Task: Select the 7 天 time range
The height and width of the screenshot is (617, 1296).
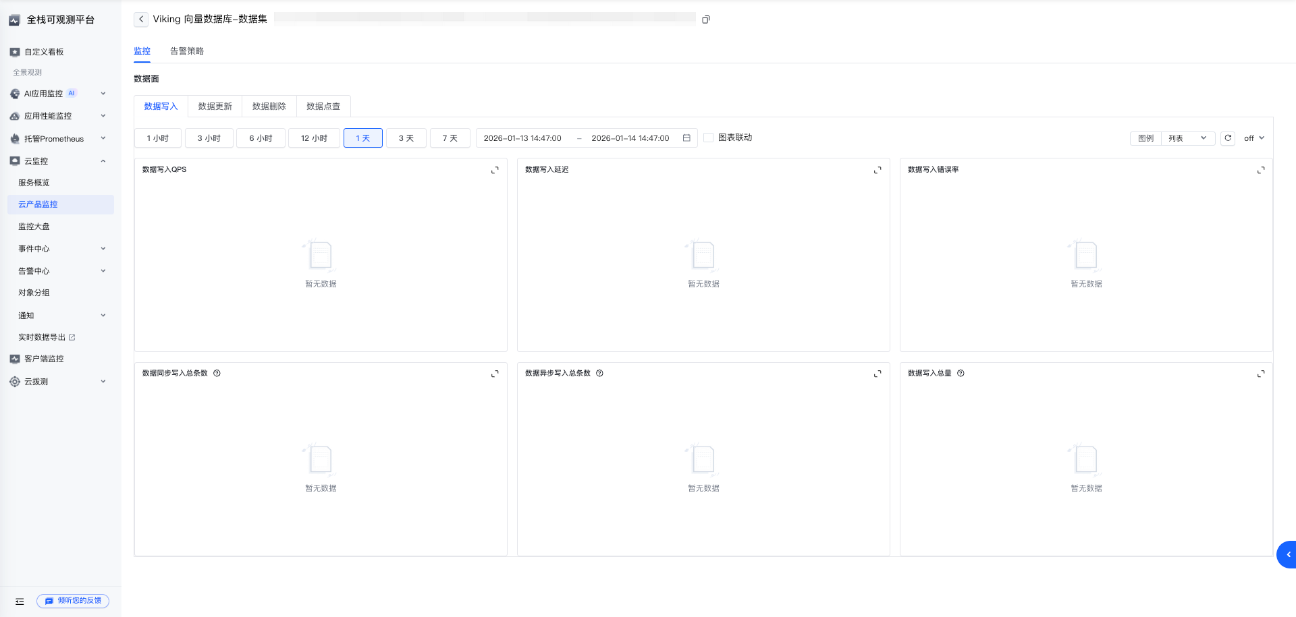Action: [450, 138]
